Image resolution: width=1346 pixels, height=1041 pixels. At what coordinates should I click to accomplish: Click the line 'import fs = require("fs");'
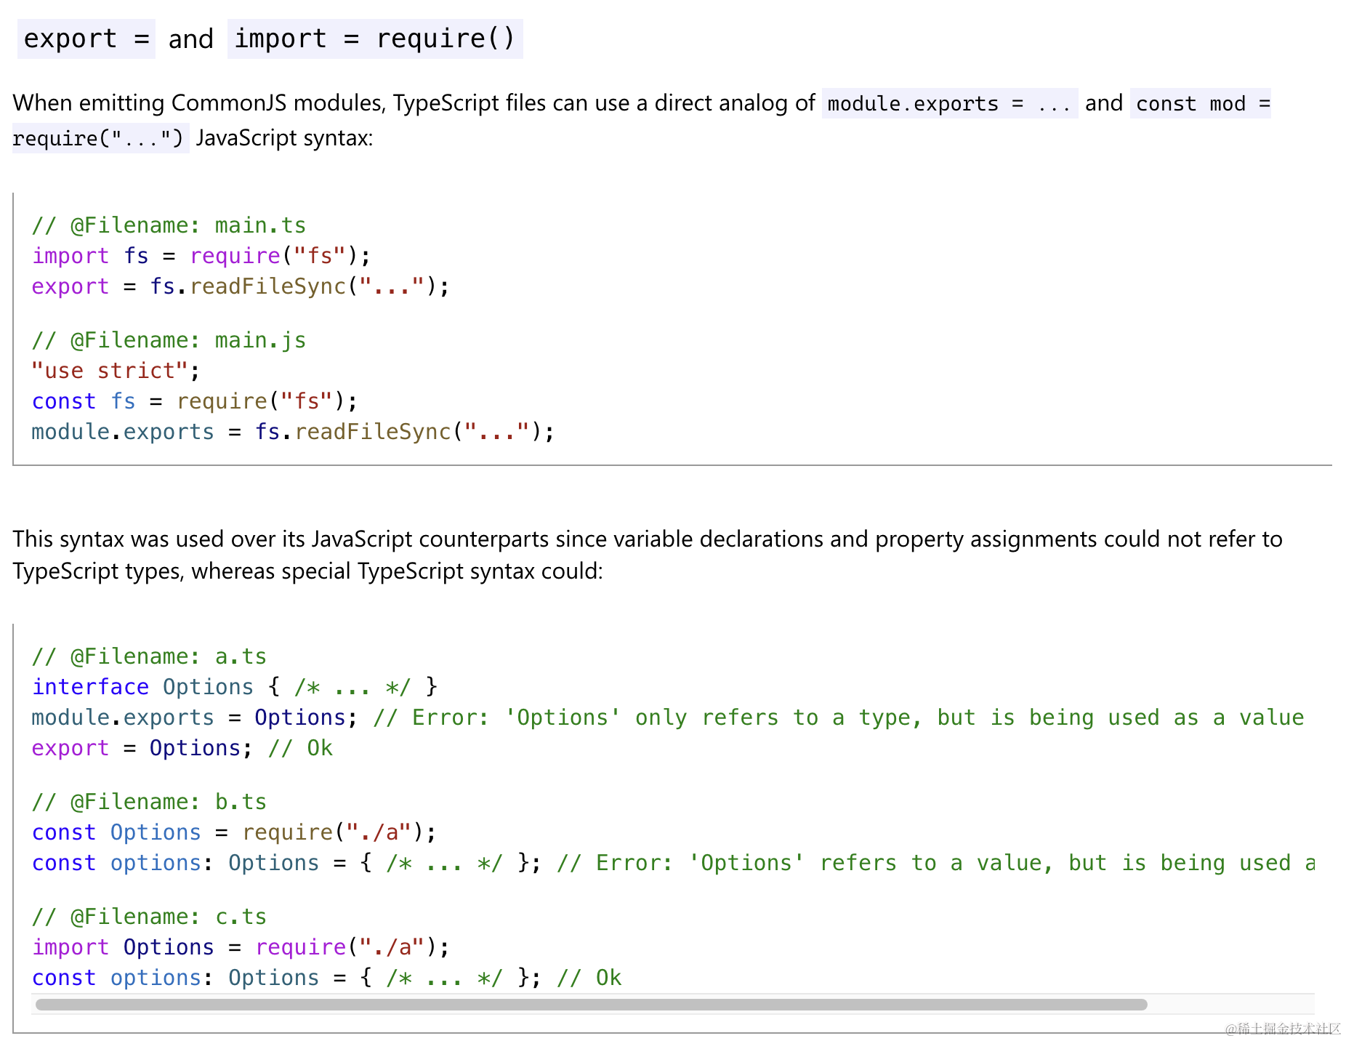[x=201, y=256]
